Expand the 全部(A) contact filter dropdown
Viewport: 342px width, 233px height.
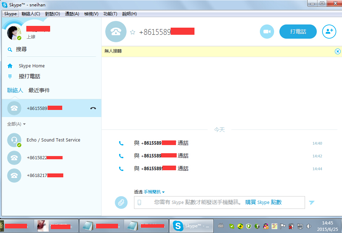point(16,124)
